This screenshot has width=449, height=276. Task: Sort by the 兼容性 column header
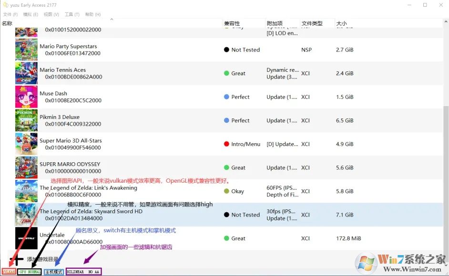[x=232, y=23]
